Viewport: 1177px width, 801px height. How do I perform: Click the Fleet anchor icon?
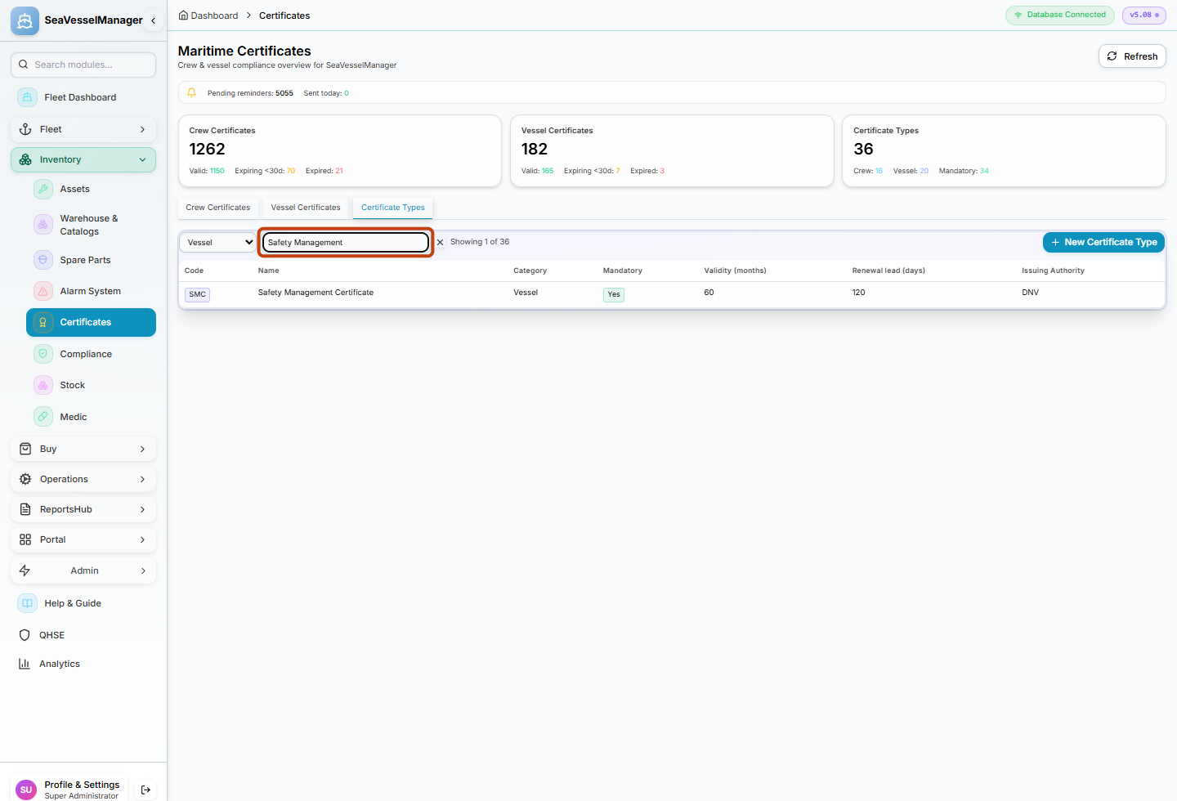pyautogui.click(x=25, y=129)
